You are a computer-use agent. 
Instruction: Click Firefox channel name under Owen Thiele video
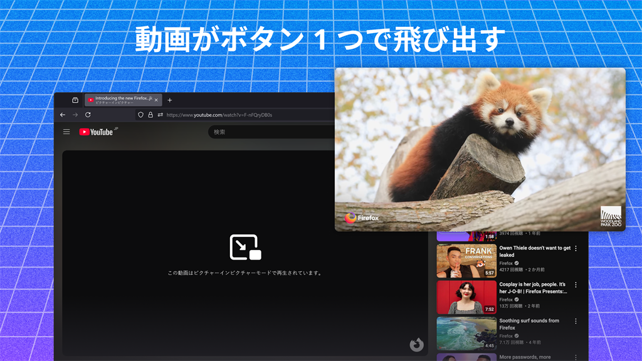(506, 263)
